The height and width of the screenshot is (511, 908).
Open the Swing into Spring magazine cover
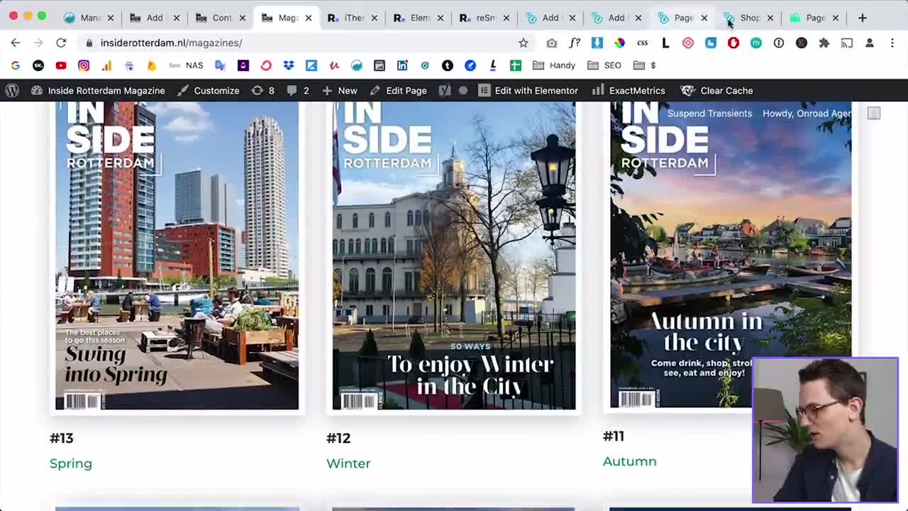pyautogui.click(x=177, y=255)
